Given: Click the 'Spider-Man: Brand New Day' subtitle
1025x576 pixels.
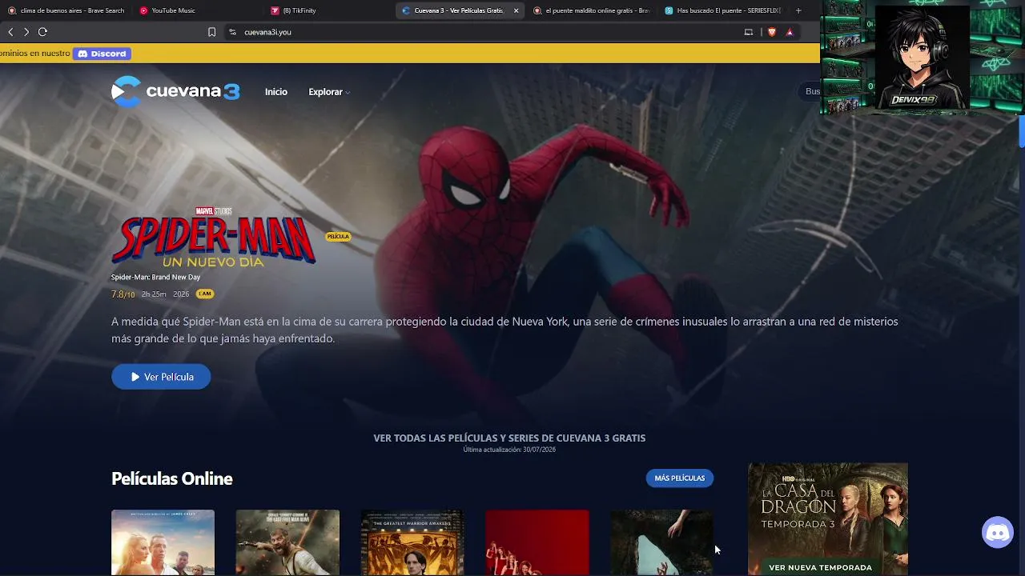Looking at the screenshot, I should pyautogui.click(x=155, y=278).
